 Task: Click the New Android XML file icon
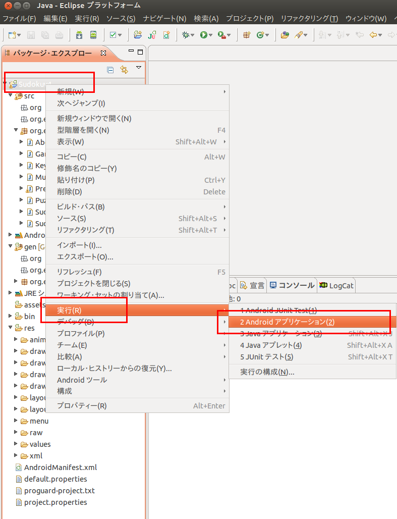[x=166, y=35]
